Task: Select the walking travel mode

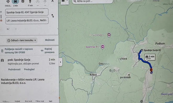Action: pyautogui.click(x=30, y=2)
